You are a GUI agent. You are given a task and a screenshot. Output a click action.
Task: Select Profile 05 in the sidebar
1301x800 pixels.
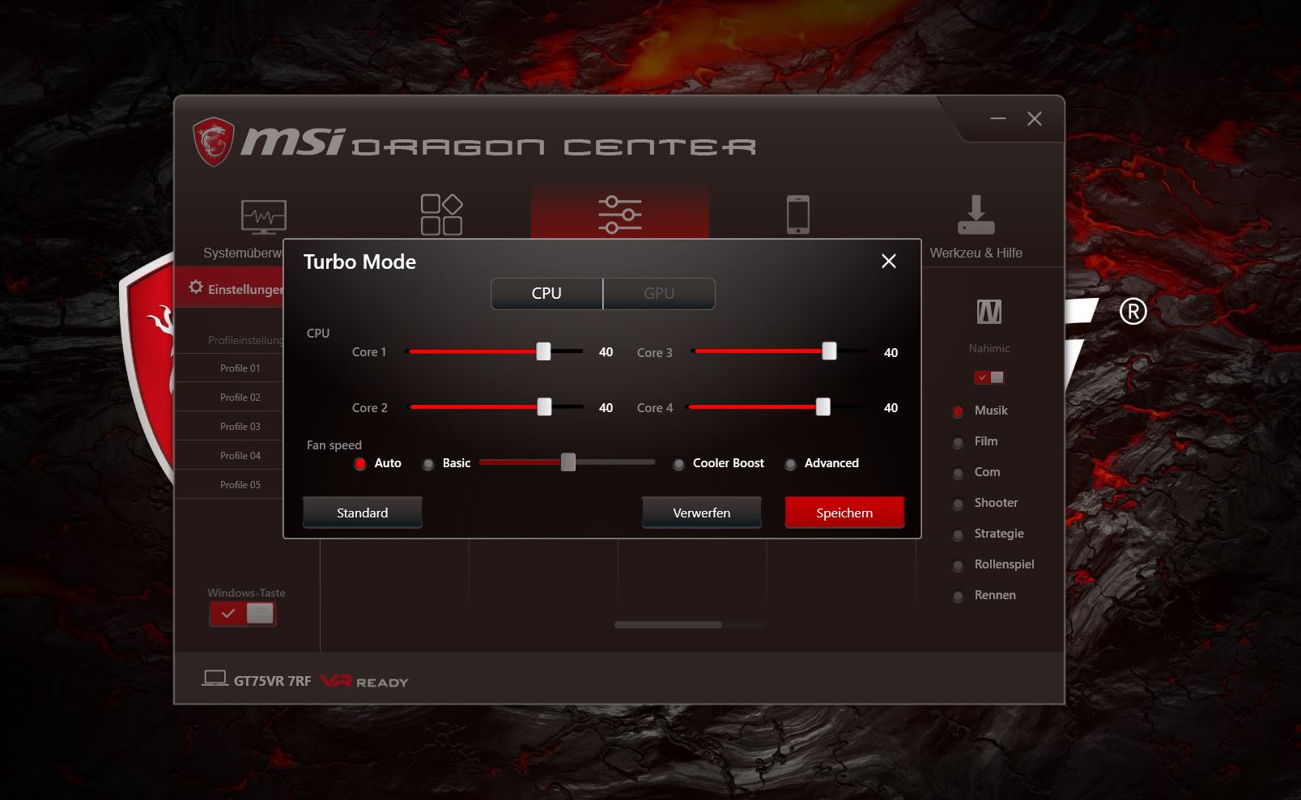[x=240, y=485]
